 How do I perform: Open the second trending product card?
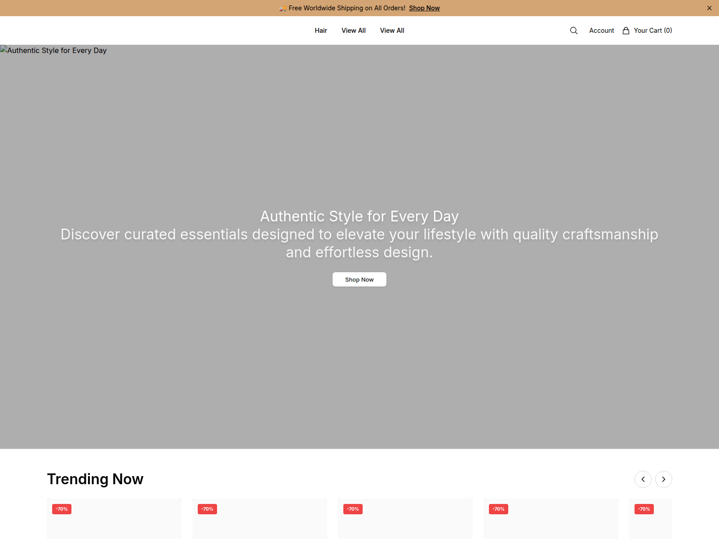point(260,519)
